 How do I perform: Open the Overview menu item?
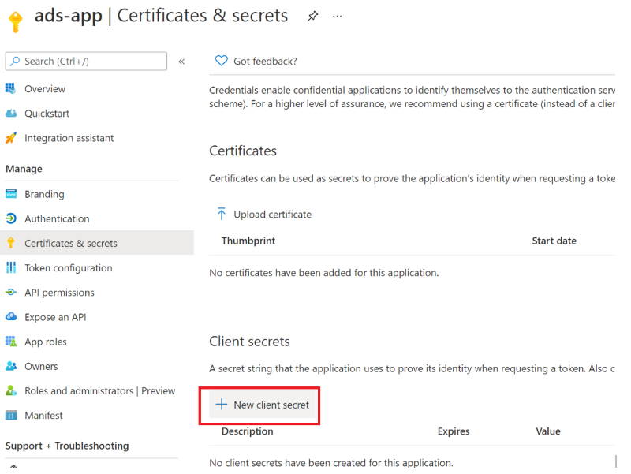pyautogui.click(x=45, y=89)
